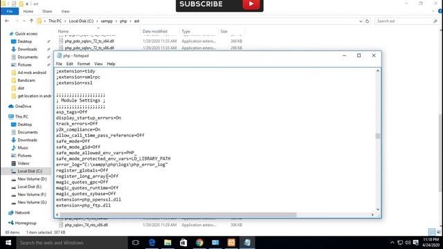443x249 pixels.
Task: Sort files by Date modified column
Action: [155, 31]
